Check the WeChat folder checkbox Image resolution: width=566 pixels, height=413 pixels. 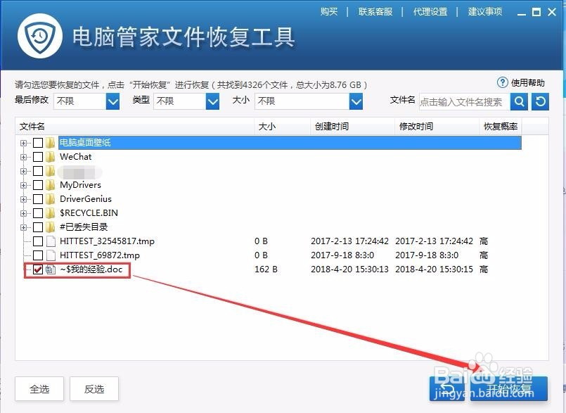click(38, 157)
